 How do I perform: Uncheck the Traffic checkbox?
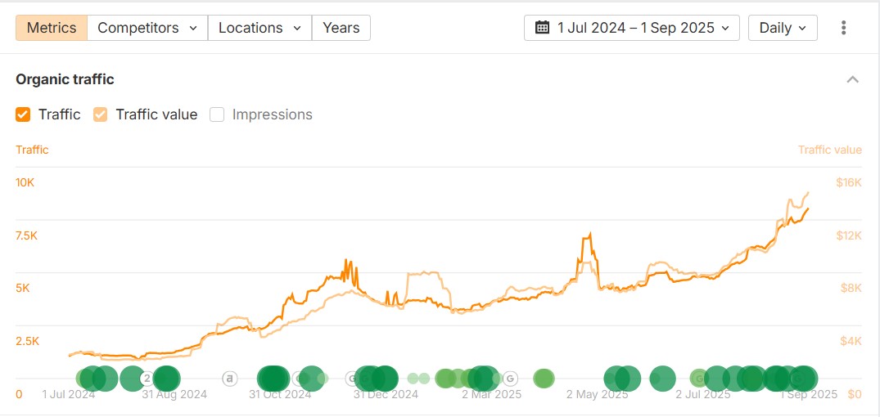coord(23,114)
